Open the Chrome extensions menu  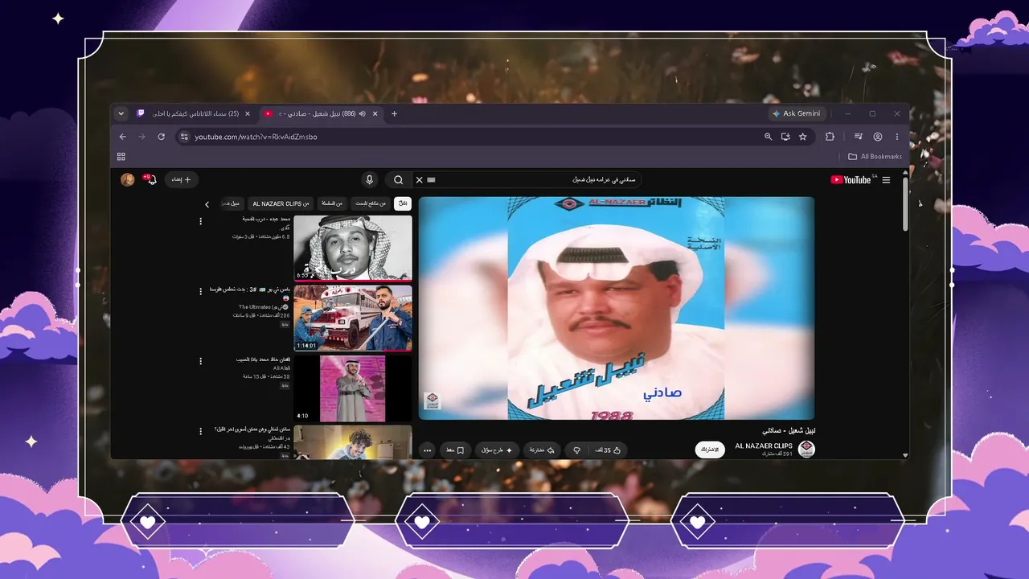pos(830,137)
